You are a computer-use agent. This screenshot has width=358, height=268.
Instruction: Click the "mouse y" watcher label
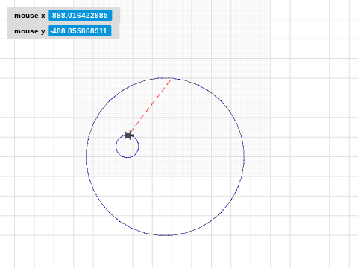30,31
